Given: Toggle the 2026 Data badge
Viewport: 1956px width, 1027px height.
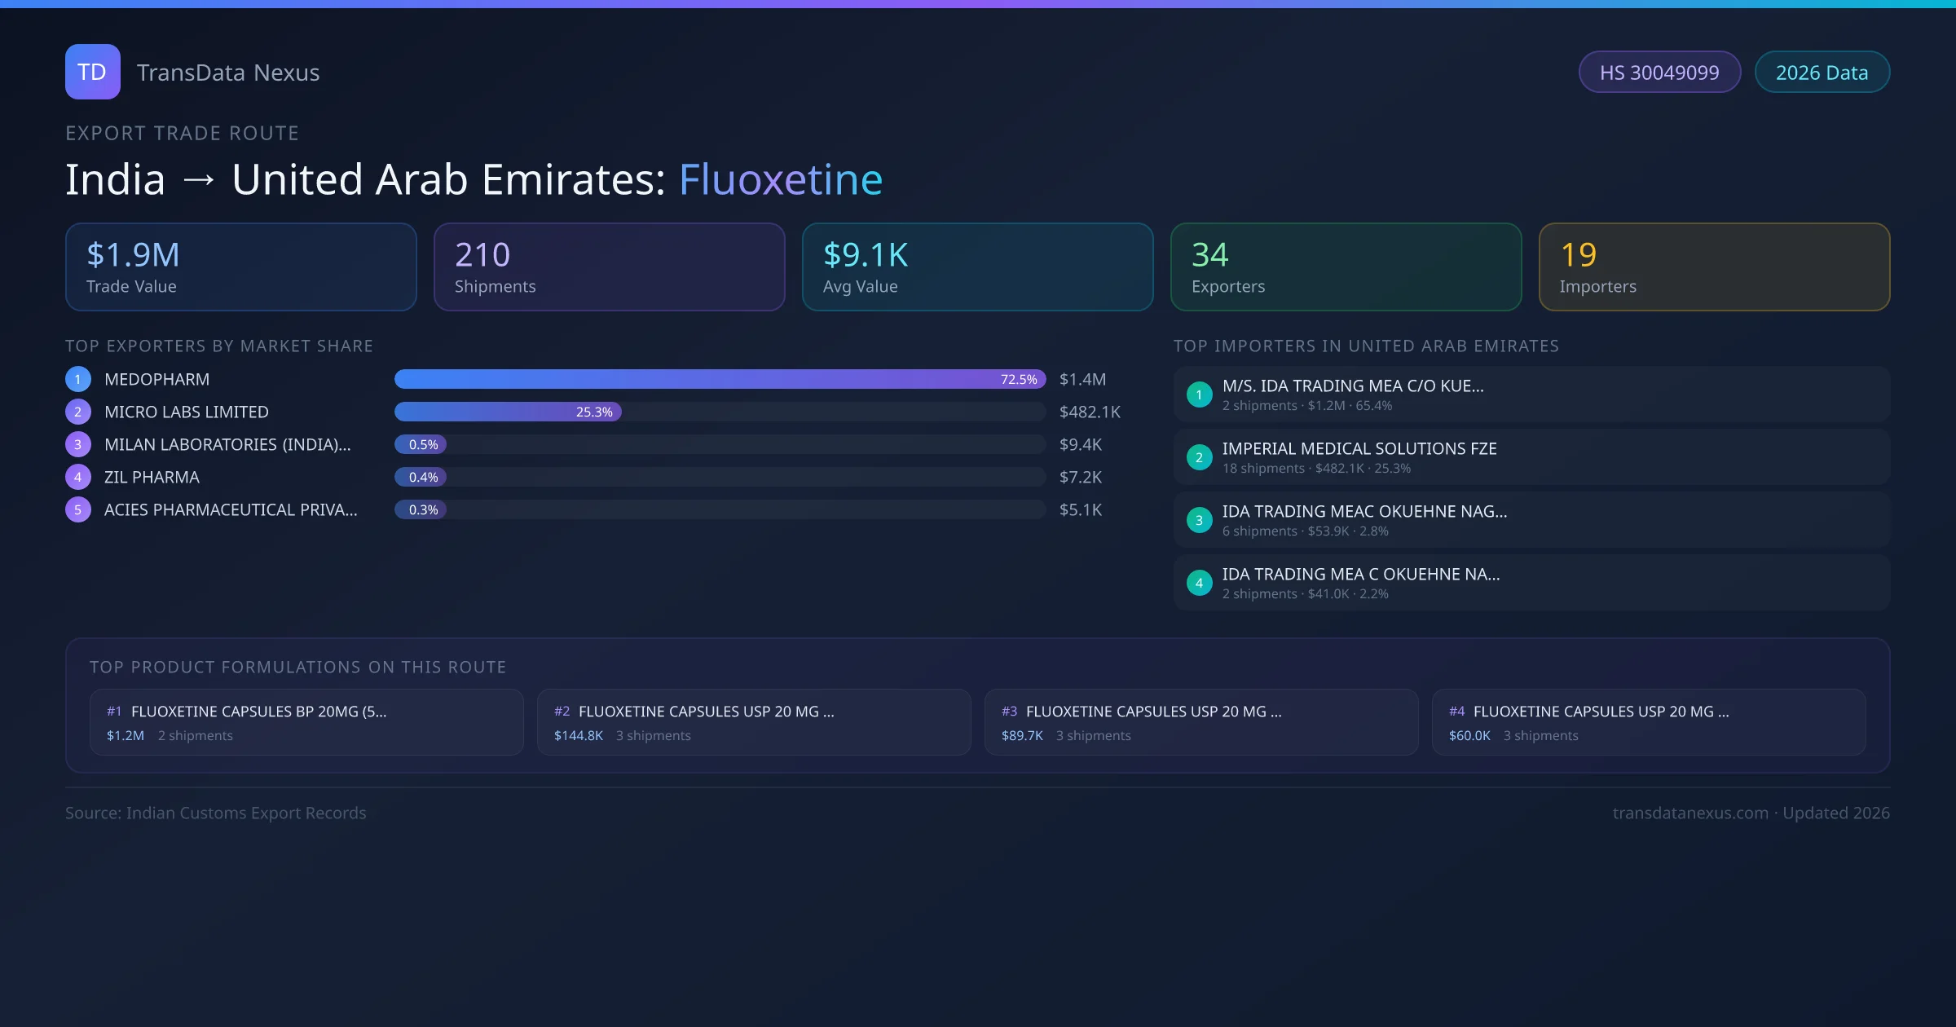Looking at the screenshot, I should coord(1822,72).
